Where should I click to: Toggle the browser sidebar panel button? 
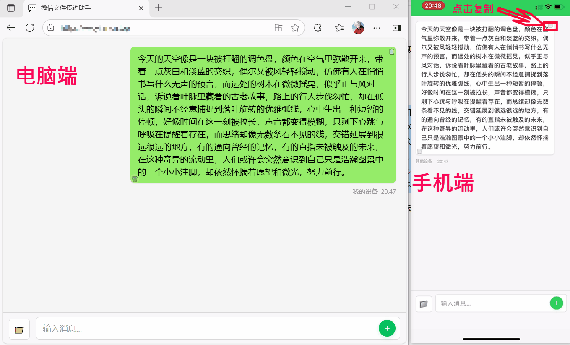tap(396, 28)
